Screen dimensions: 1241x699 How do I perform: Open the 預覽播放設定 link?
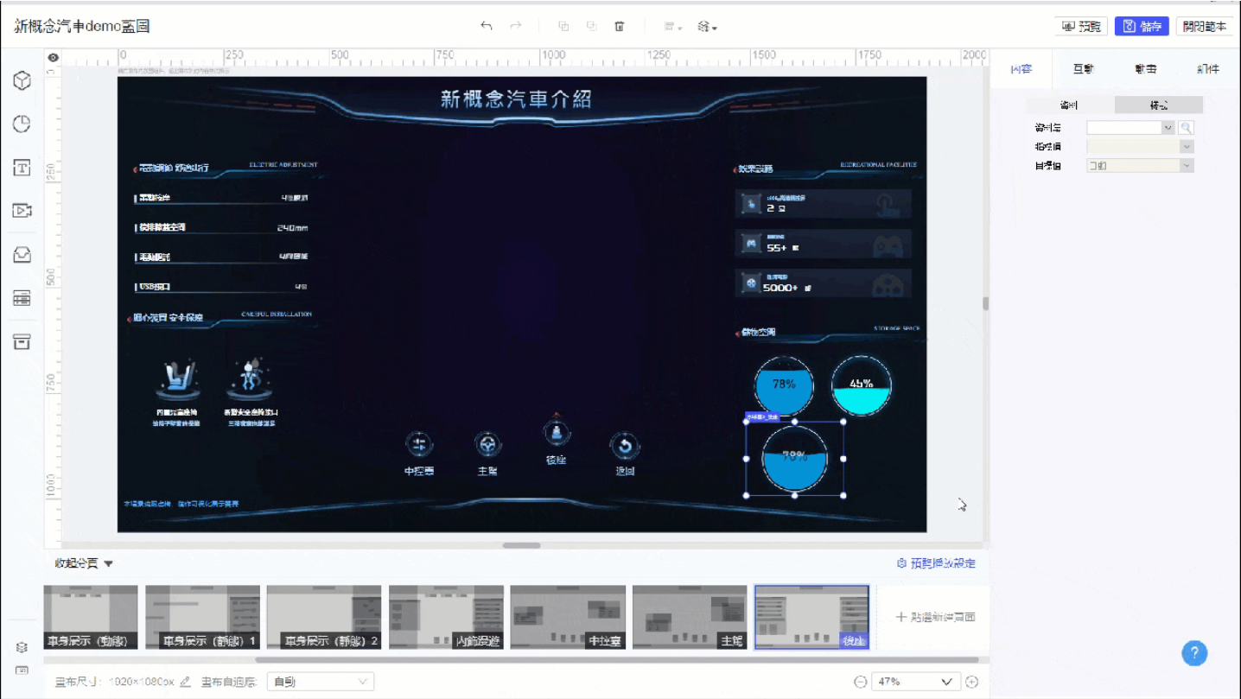click(937, 563)
